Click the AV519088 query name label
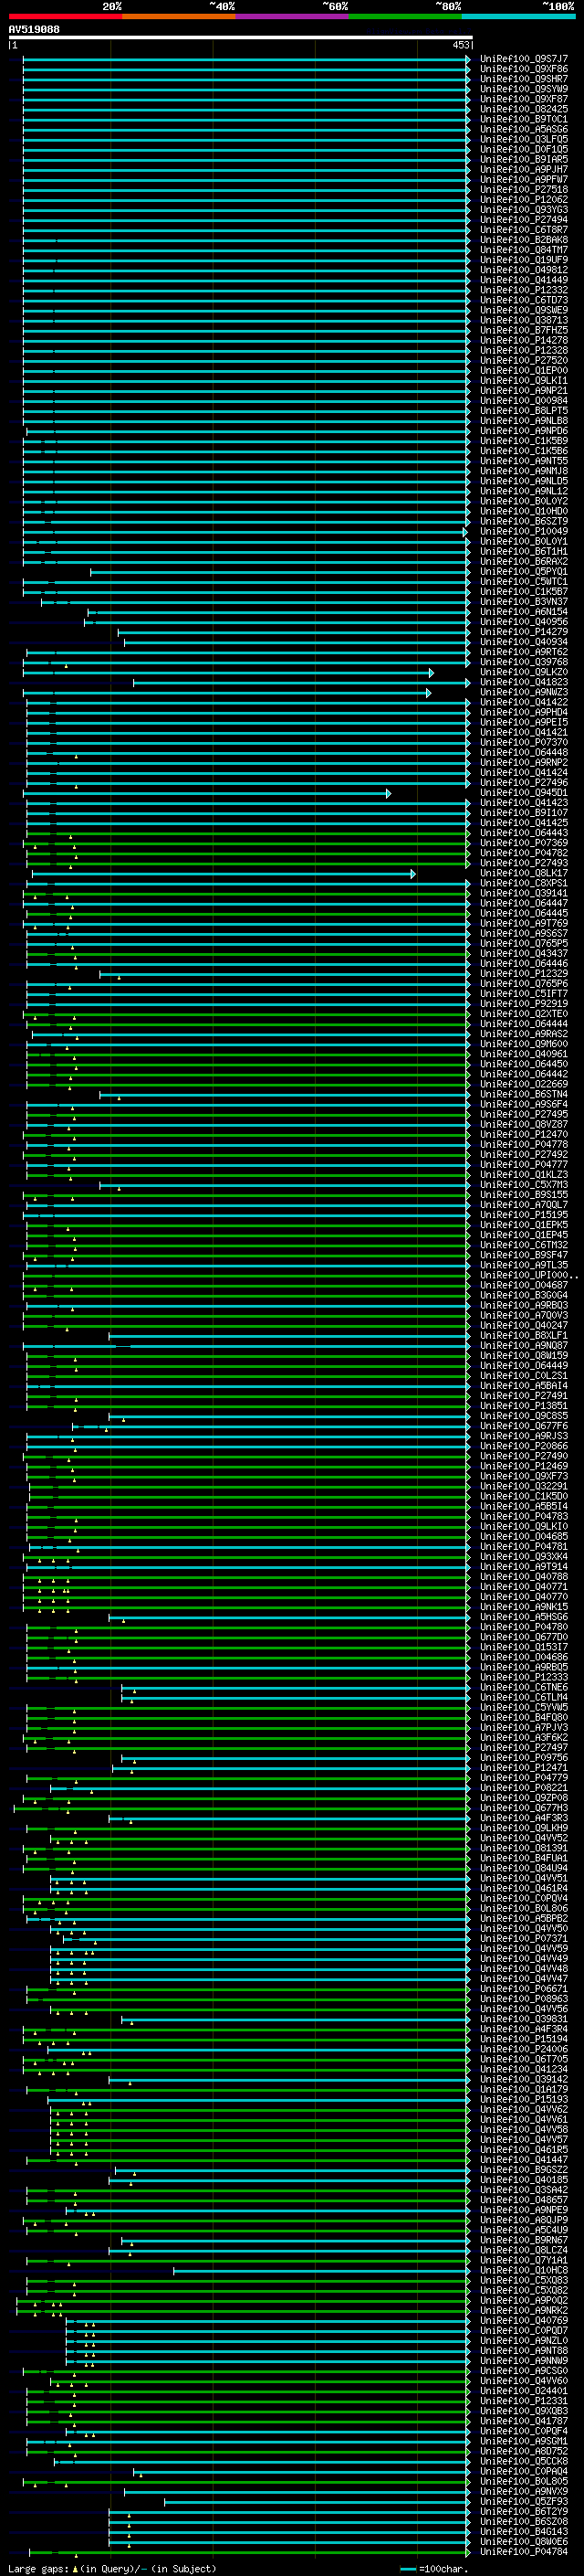 pyautogui.click(x=34, y=29)
